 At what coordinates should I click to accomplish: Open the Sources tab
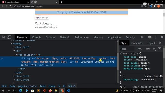(x=51, y=37)
